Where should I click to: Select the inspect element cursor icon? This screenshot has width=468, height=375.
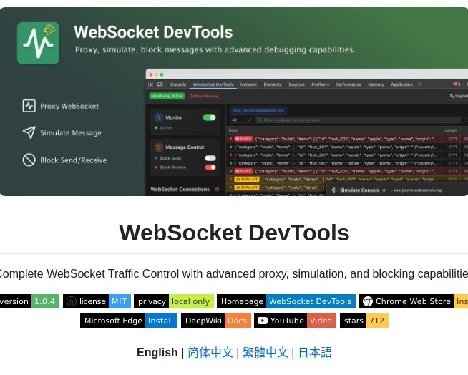pos(151,84)
